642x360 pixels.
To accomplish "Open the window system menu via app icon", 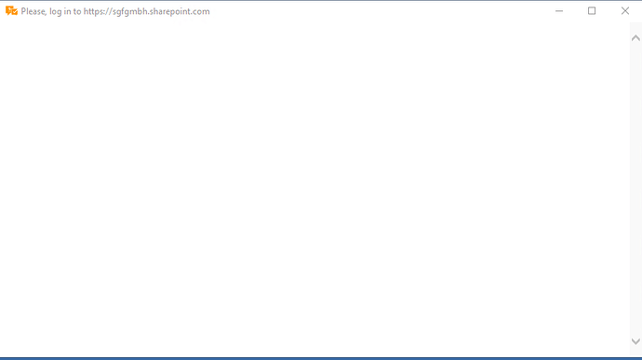I will [x=11, y=11].
